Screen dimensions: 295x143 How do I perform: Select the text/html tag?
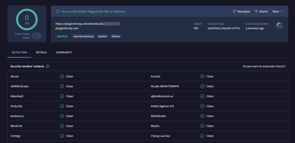click(62, 36)
